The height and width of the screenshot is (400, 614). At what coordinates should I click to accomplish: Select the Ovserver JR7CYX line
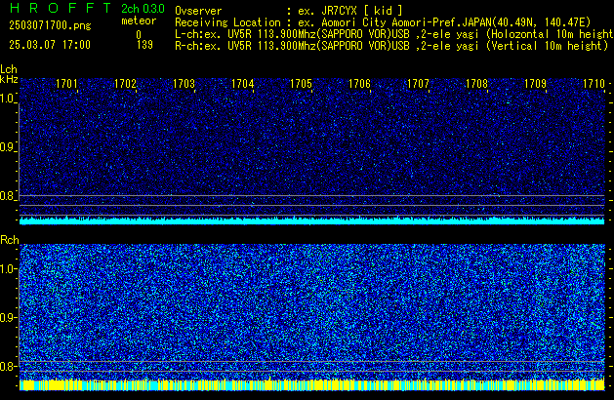click(289, 11)
